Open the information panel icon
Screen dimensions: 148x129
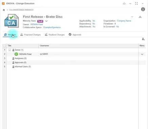(x=143, y=9)
